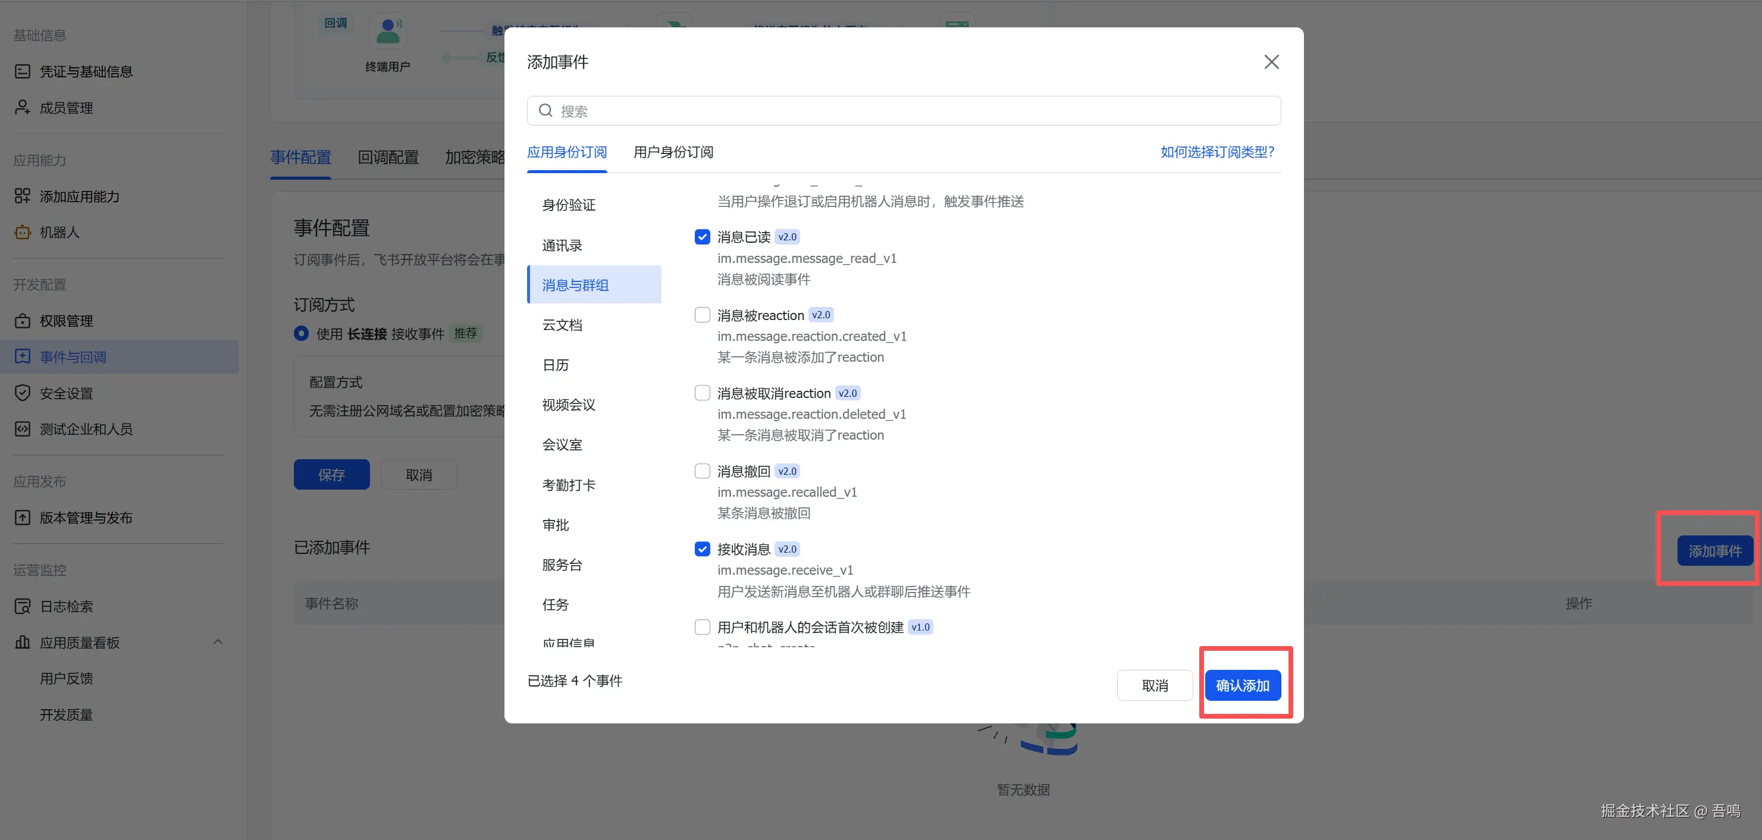The image size is (1762, 840).
Task: Click the 凭证与基础信息 sidebar icon
Action: pos(23,71)
